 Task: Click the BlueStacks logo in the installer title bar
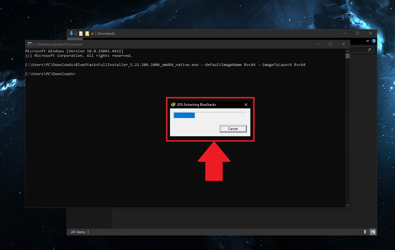point(173,105)
